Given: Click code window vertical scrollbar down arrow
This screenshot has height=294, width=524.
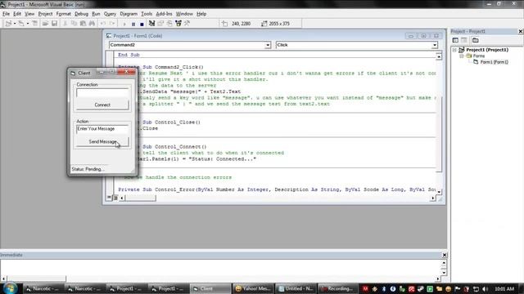Looking at the screenshot, I should pos(439,191).
